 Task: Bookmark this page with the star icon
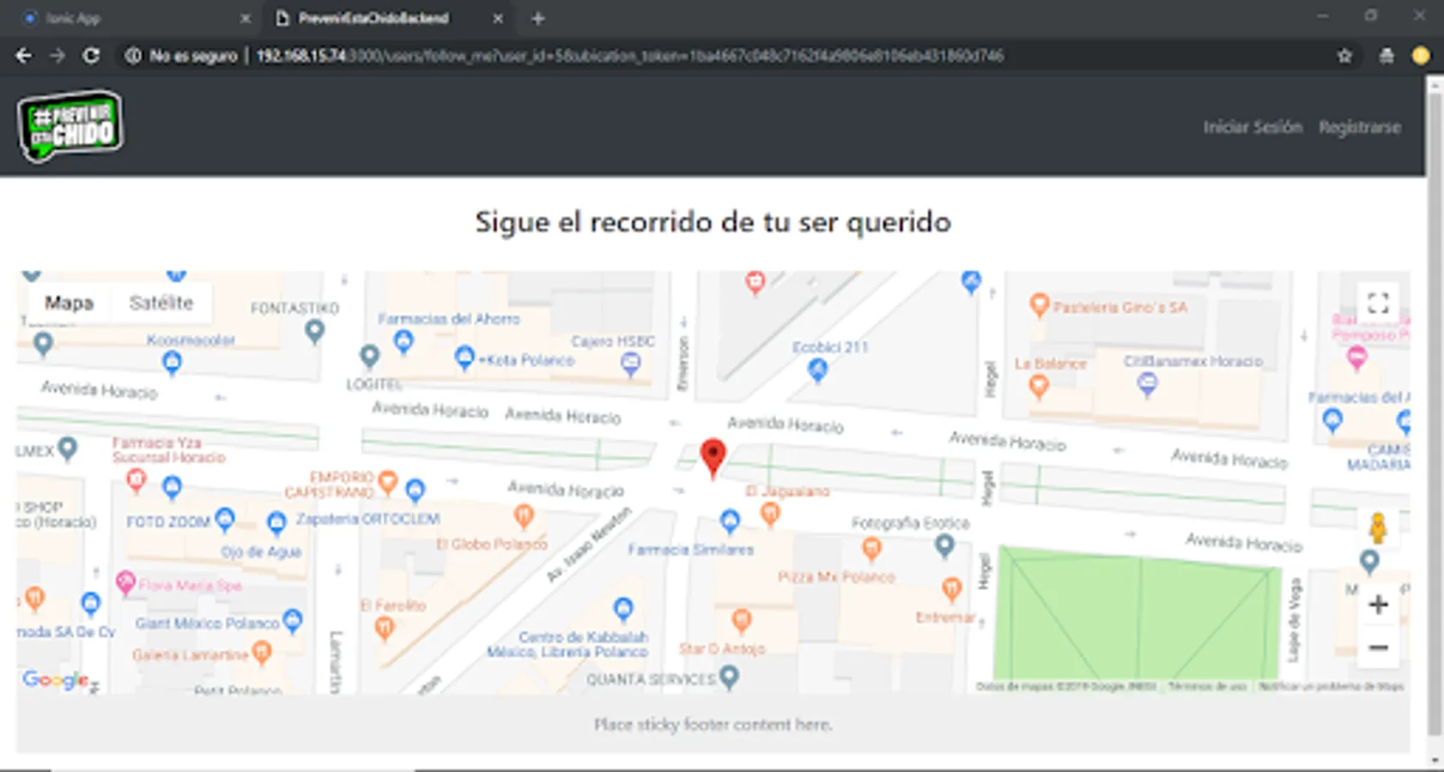pyautogui.click(x=1344, y=56)
